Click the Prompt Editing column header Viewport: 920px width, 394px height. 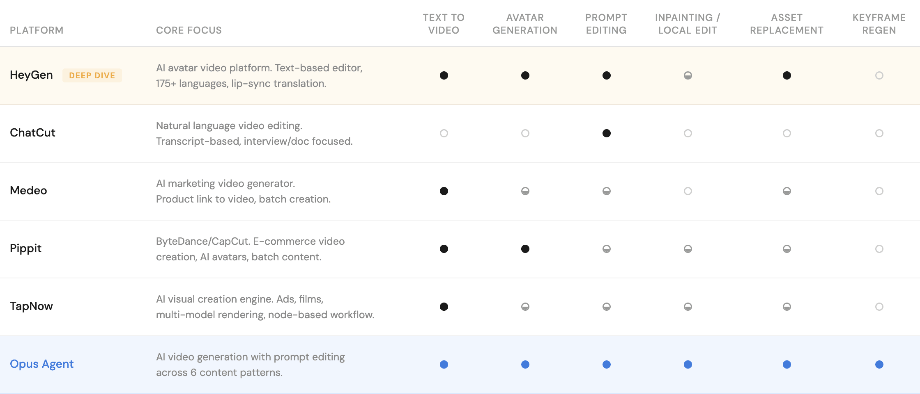[606, 24]
